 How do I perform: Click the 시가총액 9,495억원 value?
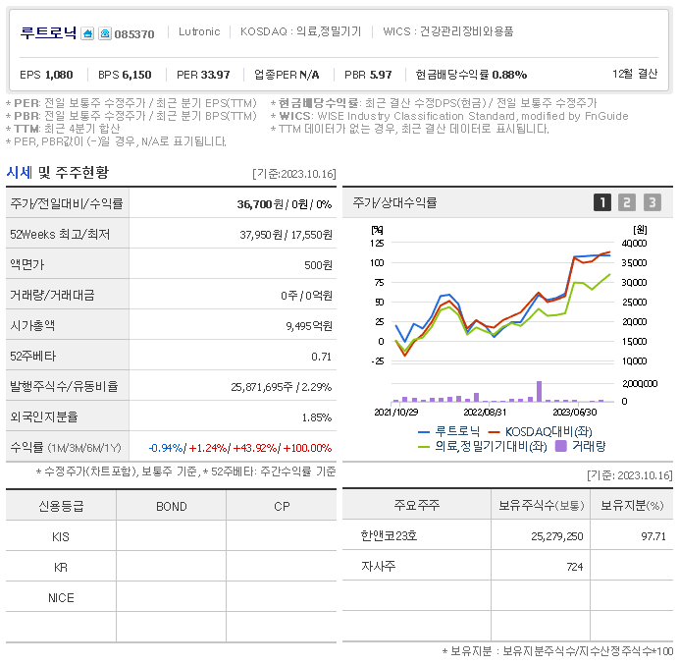point(309,325)
